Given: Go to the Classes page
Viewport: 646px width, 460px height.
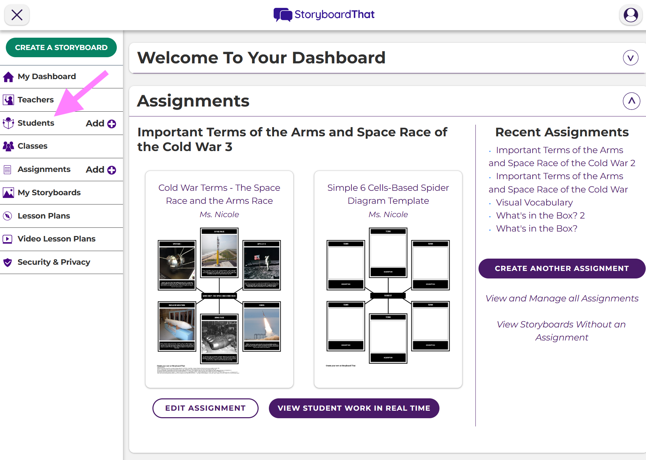Looking at the screenshot, I should click(x=33, y=146).
